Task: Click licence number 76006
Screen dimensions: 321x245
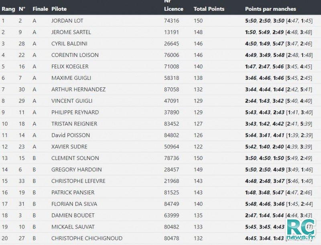Action: [172, 55]
